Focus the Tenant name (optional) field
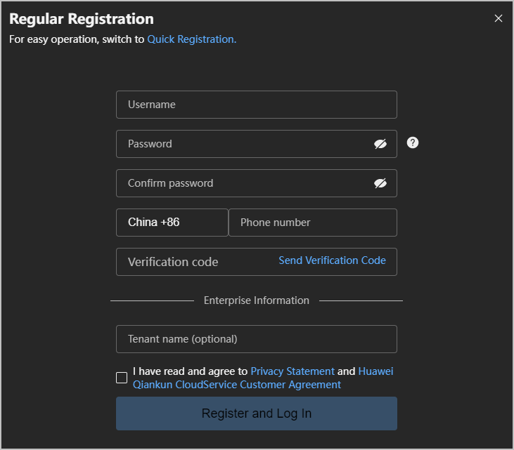The height and width of the screenshot is (450, 514). point(257,339)
